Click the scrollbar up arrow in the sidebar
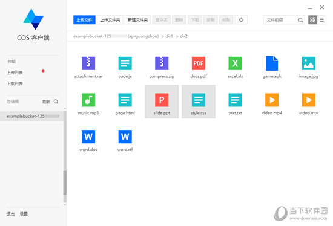This screenshot has width=333, height=226. coord(65,109)
